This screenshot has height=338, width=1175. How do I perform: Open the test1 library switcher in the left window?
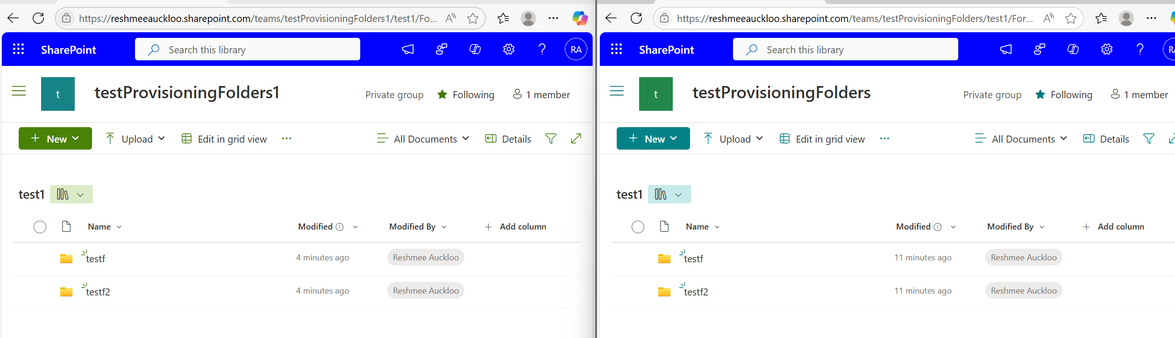71,194
